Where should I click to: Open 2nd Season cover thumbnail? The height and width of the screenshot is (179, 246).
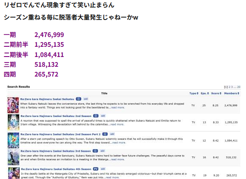(x=14, y=122)
